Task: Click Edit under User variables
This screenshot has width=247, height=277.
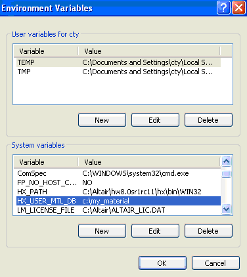Action: point(155,120)
